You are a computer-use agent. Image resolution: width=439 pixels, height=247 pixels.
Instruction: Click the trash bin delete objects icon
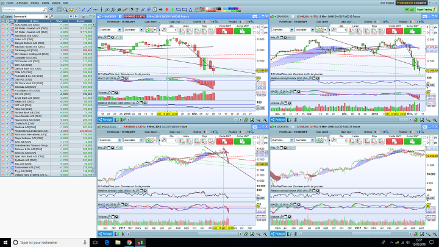137,10
